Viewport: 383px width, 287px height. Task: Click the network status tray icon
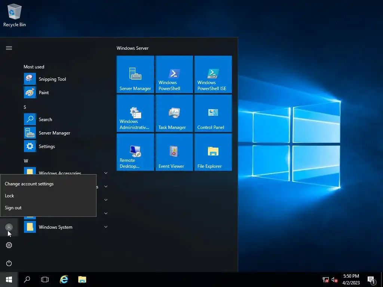coord(326,280)
